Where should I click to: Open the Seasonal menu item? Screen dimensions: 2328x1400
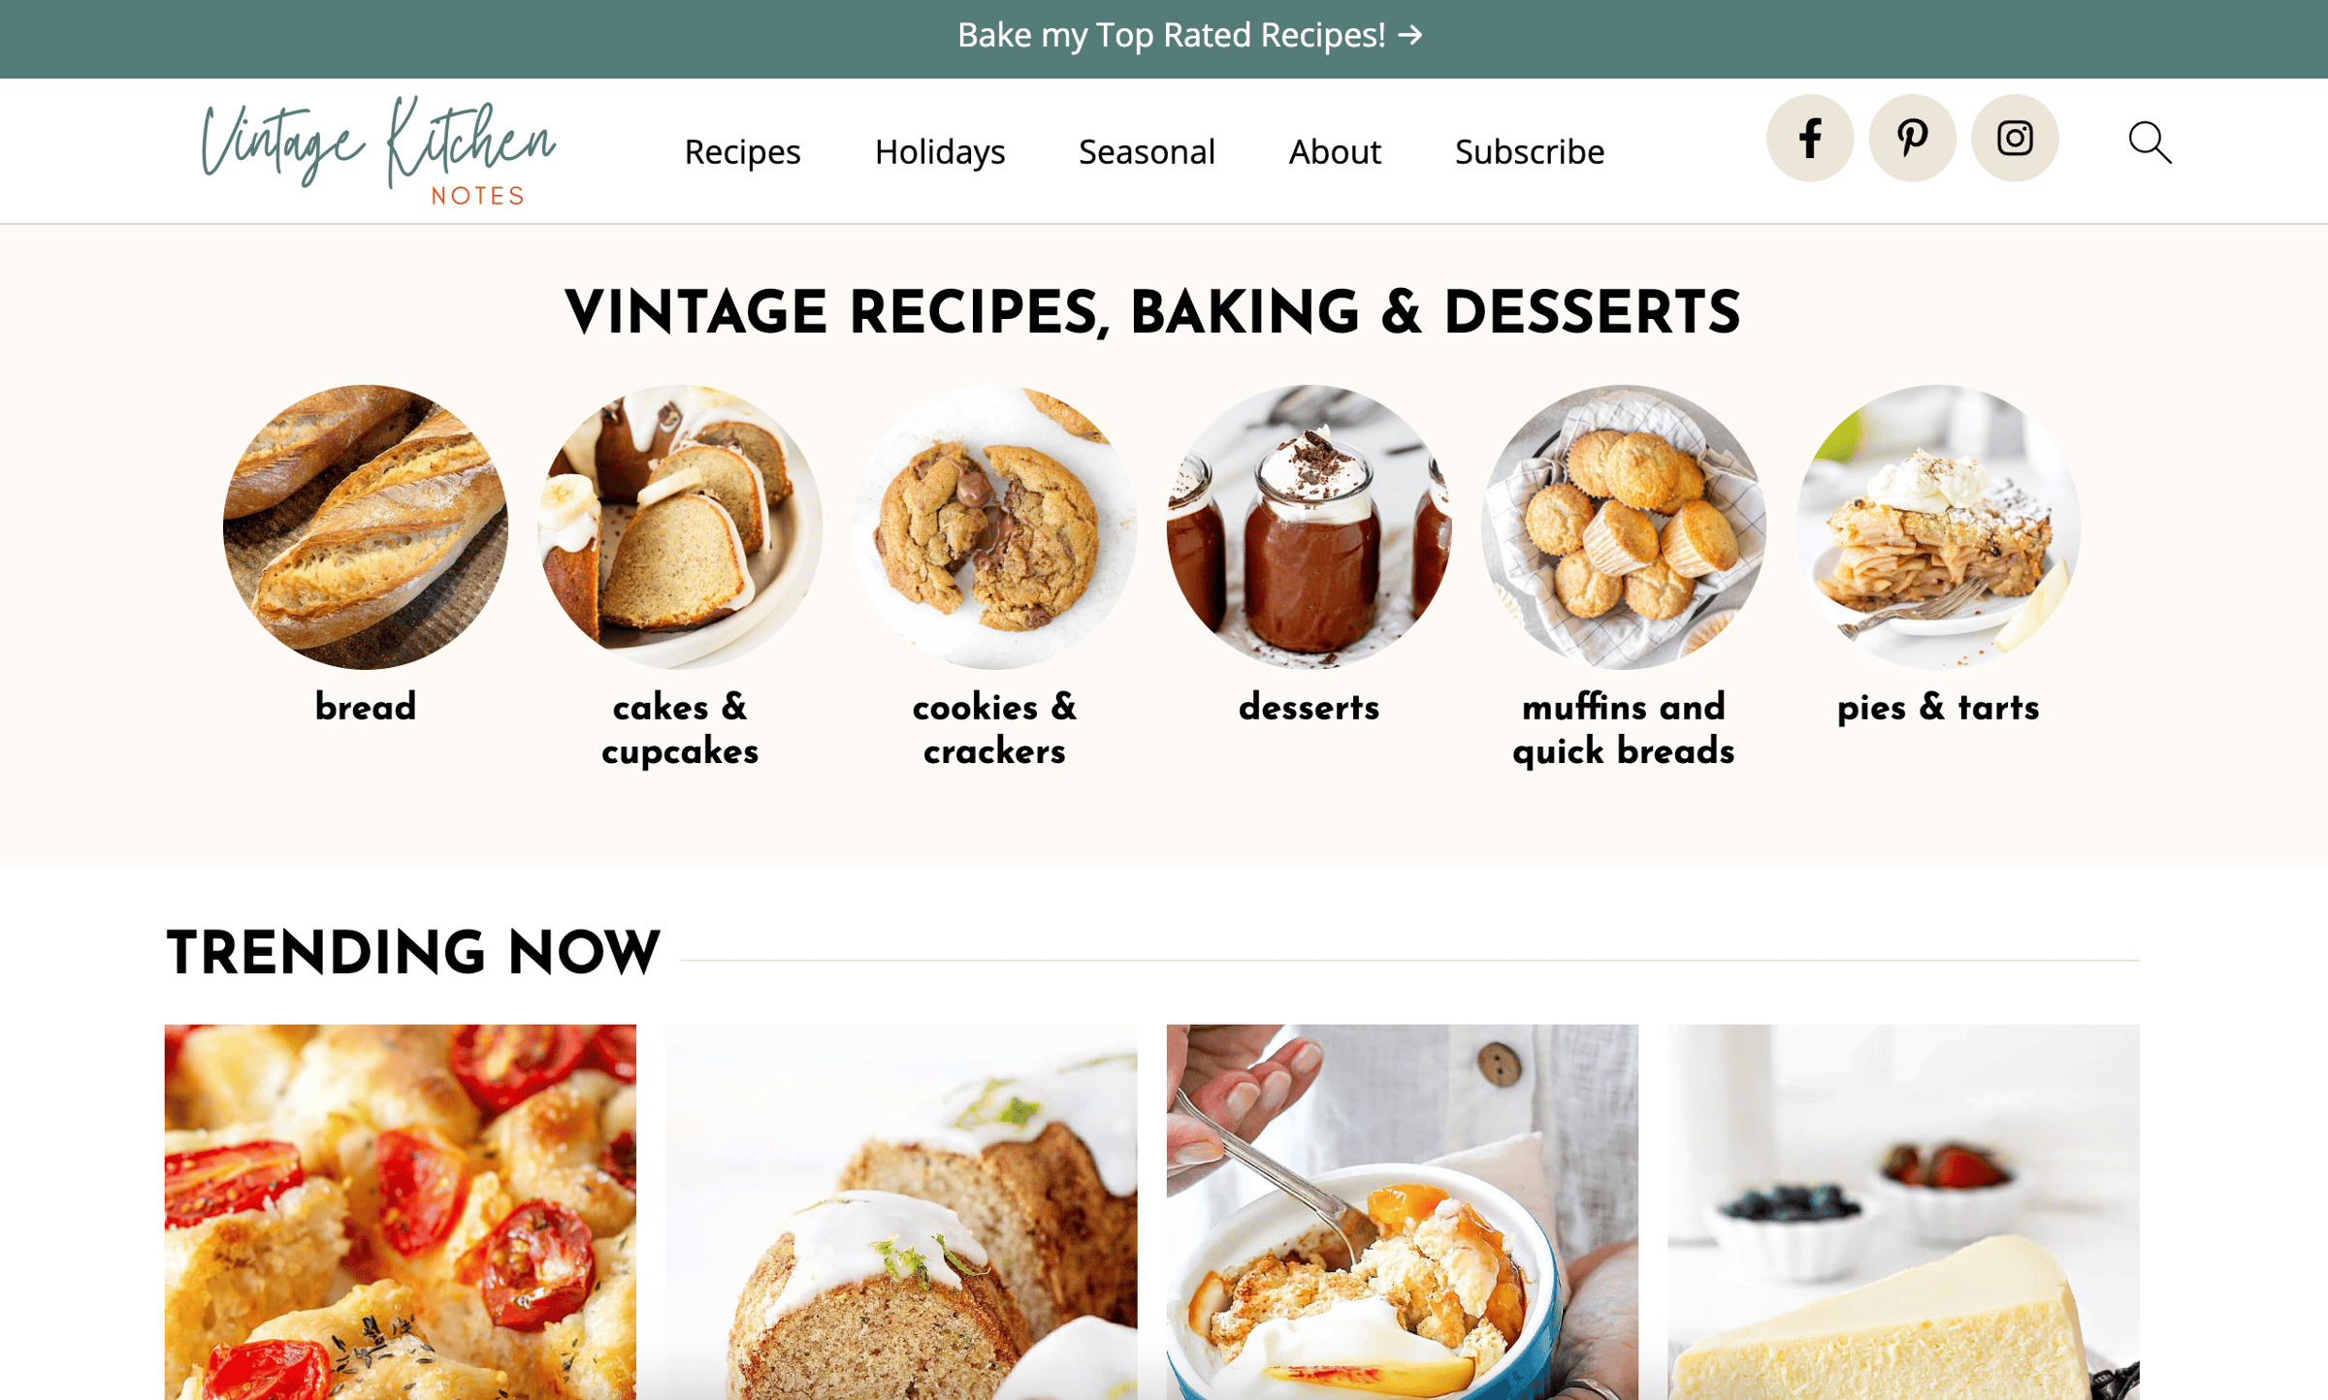point(1147,151)
